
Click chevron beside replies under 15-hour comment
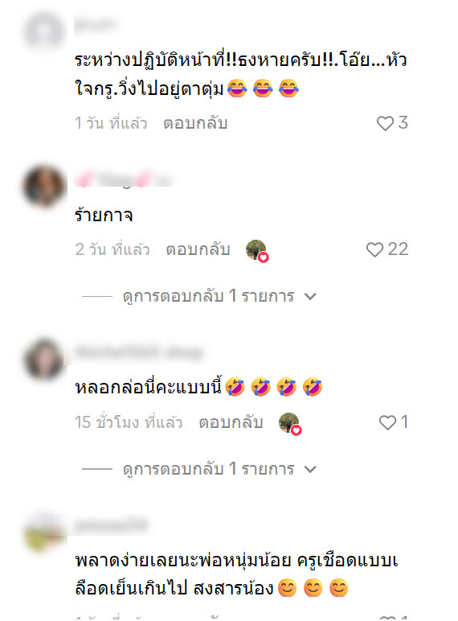pos(310,469)
